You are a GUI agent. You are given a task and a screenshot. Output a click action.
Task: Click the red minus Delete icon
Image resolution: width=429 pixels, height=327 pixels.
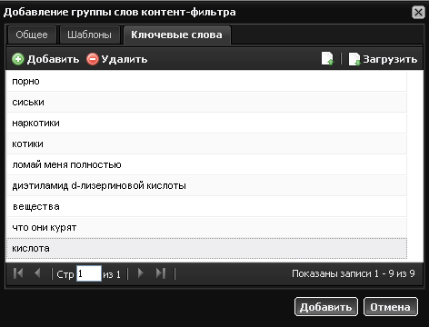pos(93,59)
